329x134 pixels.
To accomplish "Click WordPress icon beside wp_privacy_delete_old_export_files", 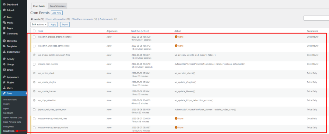I will 34,55.
